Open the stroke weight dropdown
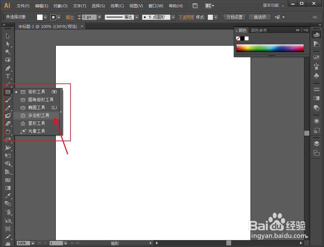Viewport: 324px width, 247px height. point(99,17)
